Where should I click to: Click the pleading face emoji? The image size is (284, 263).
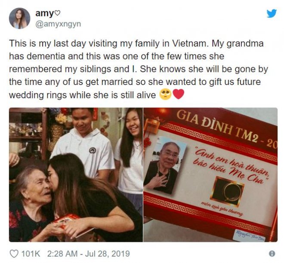pos(165,94)
